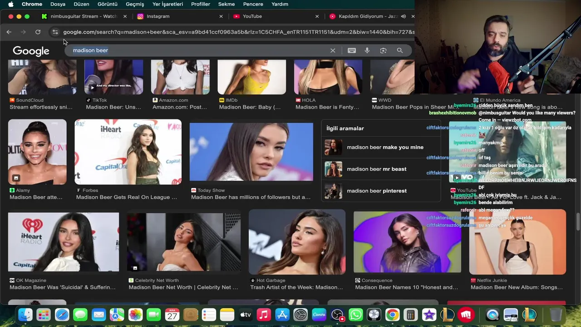Open site information icon in address bar

coord(55,32)
